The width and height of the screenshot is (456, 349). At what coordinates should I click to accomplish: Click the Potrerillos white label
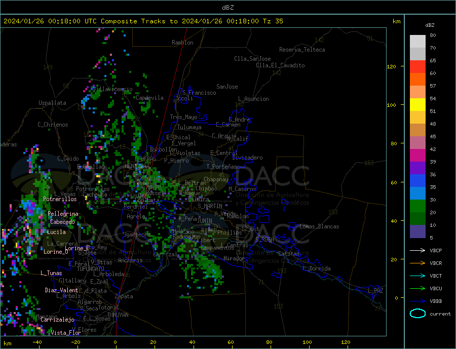click(60, 199)
